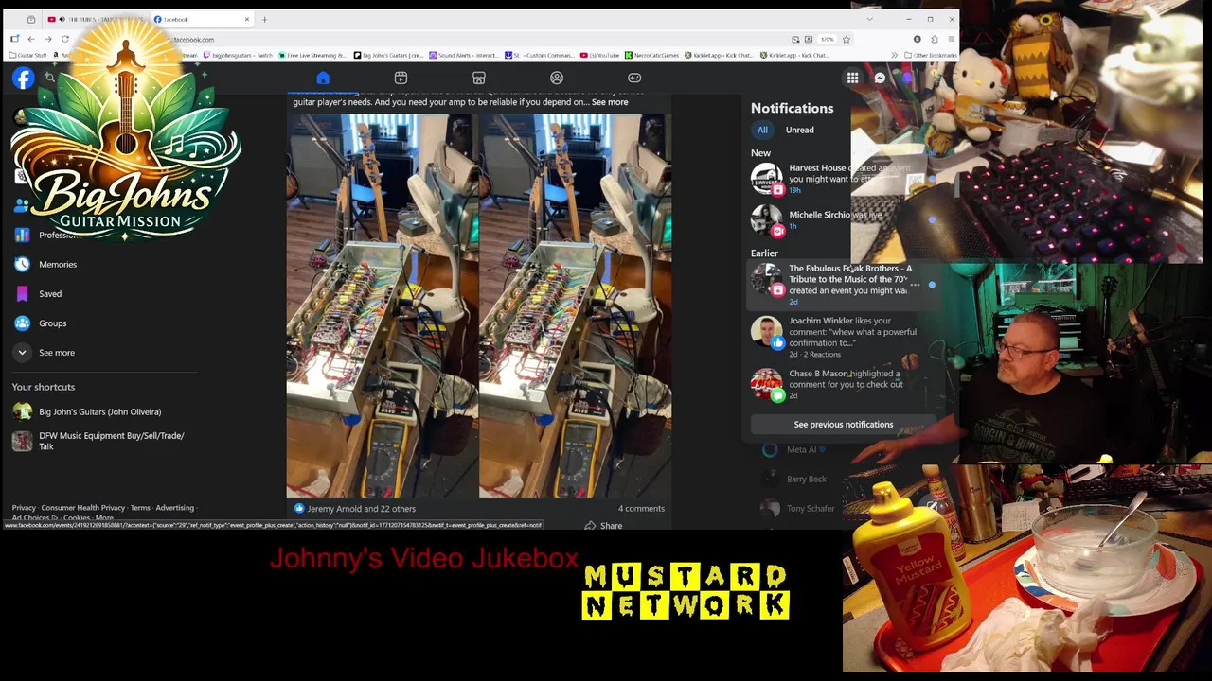
Task: Open the left amp workbench photo
Action: tap(382, 306)
